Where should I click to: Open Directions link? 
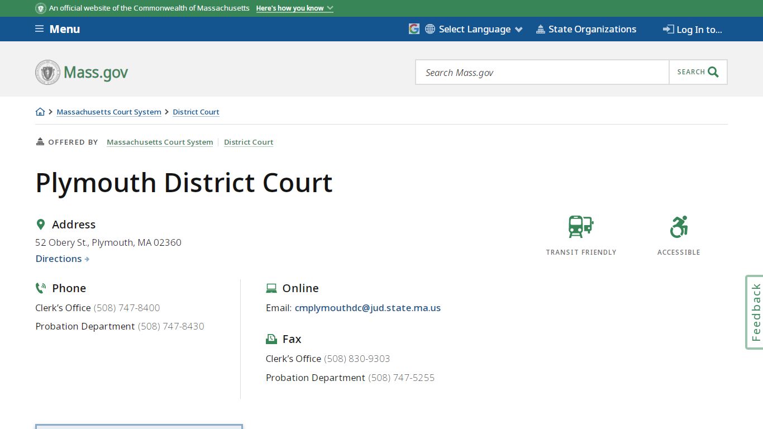click(x=63, y=259)
